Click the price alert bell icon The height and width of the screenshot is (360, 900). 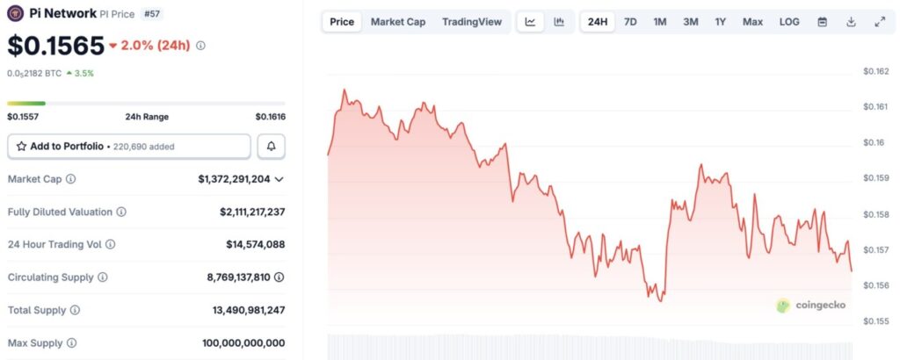point(271,147)
